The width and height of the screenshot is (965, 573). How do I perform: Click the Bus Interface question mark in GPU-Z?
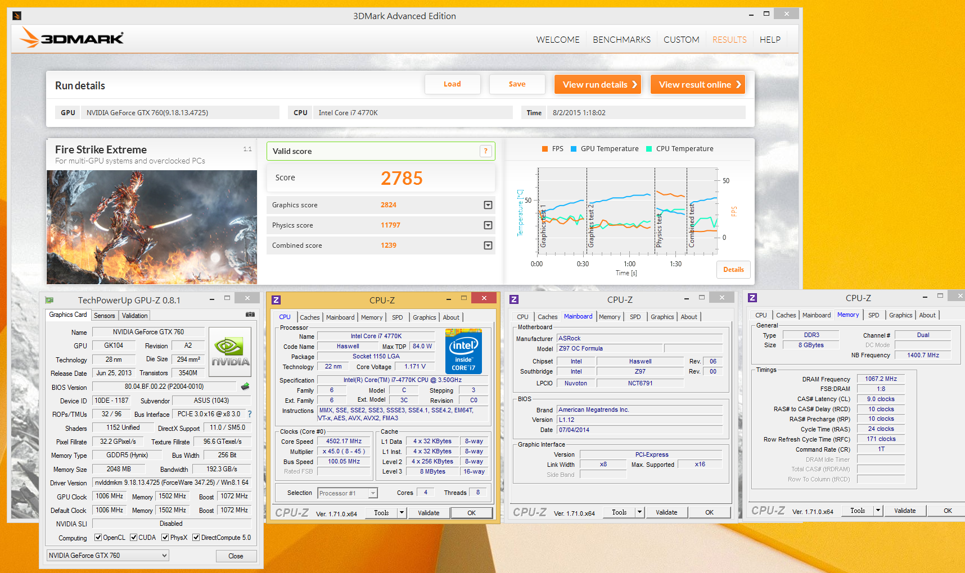(x=250, y=414)
